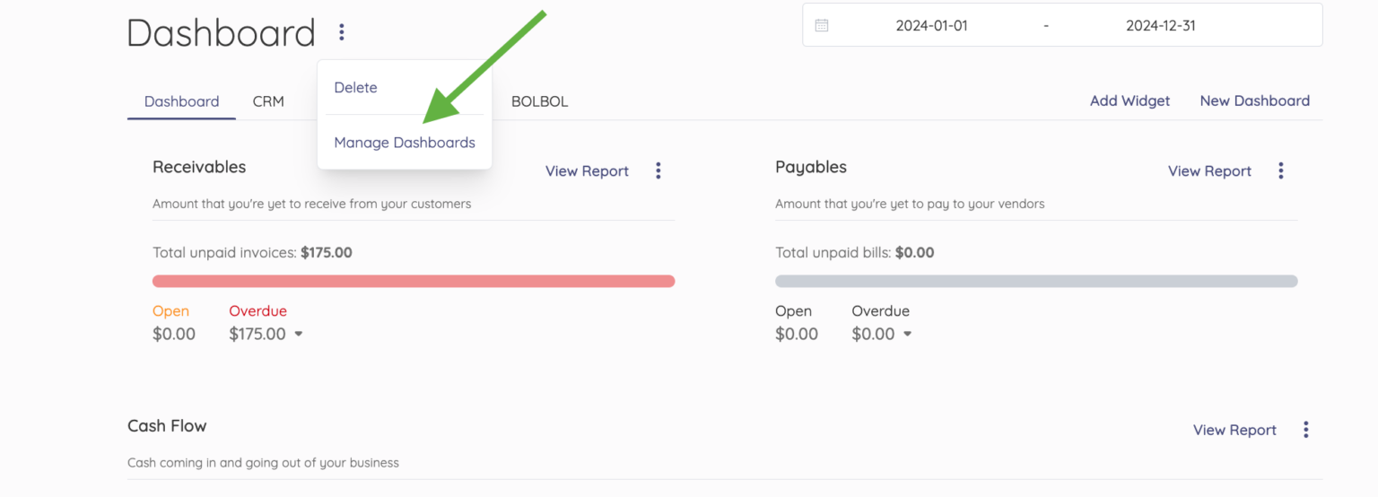Click the red Receivables progress bar
Image resolution: width=1378 pixels, height=497 pixels.
[x=414, y=281]
